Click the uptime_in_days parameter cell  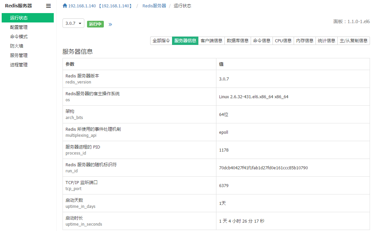[x=139, y=203]
